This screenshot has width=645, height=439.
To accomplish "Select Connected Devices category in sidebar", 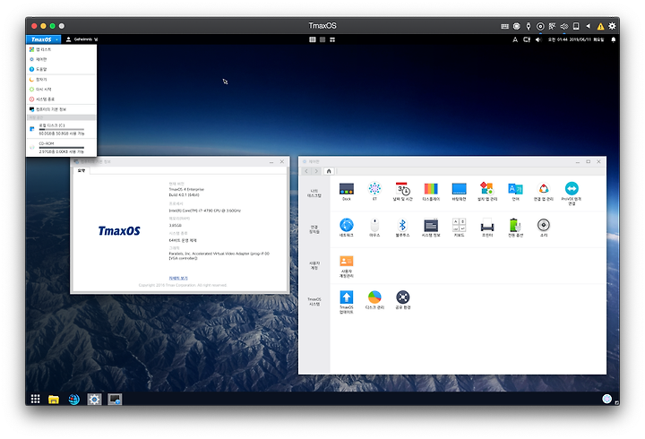I will coord(314,229).
